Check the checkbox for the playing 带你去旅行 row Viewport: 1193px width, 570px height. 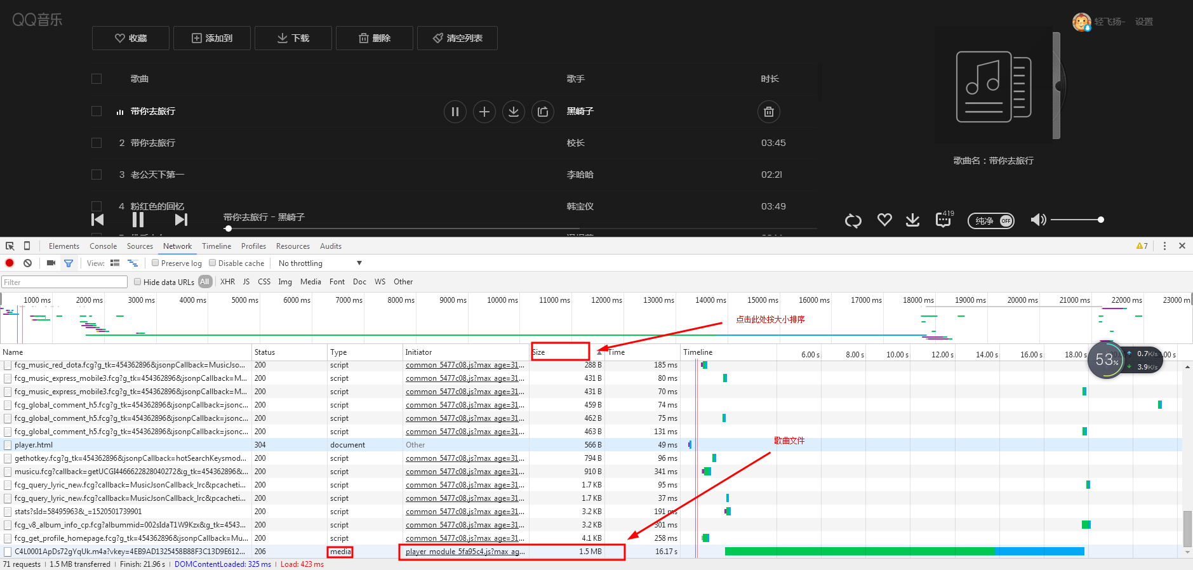(x=97, y=111)
